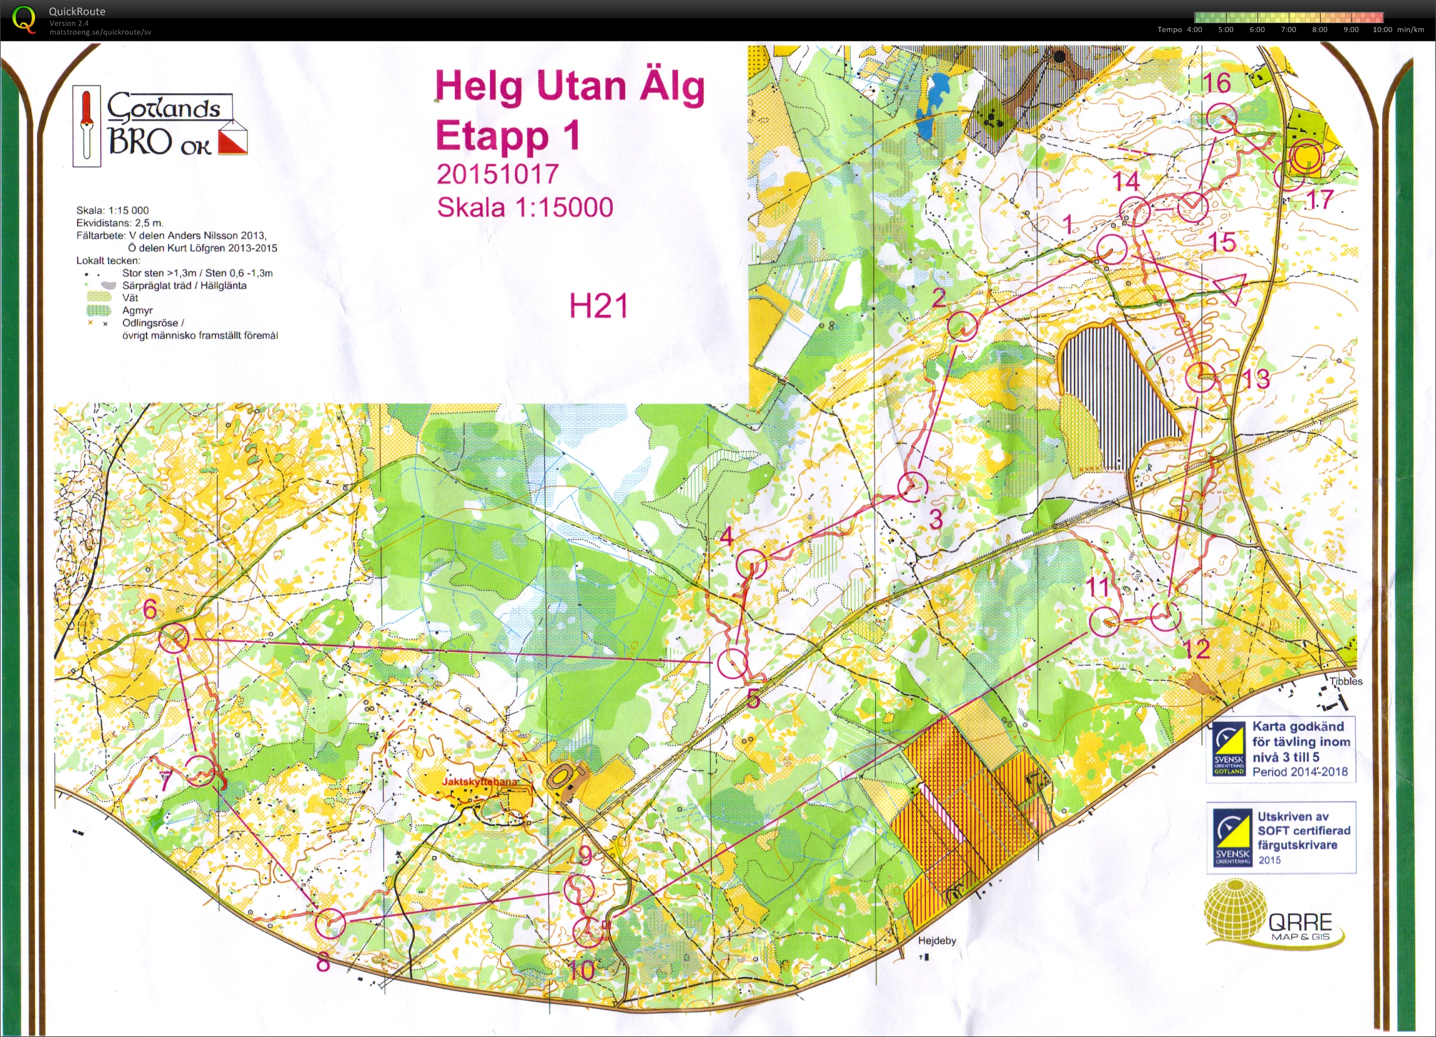Click the tempo color gradient scale
Screen dimensions: 1436x1037
tap(1288, 17)
